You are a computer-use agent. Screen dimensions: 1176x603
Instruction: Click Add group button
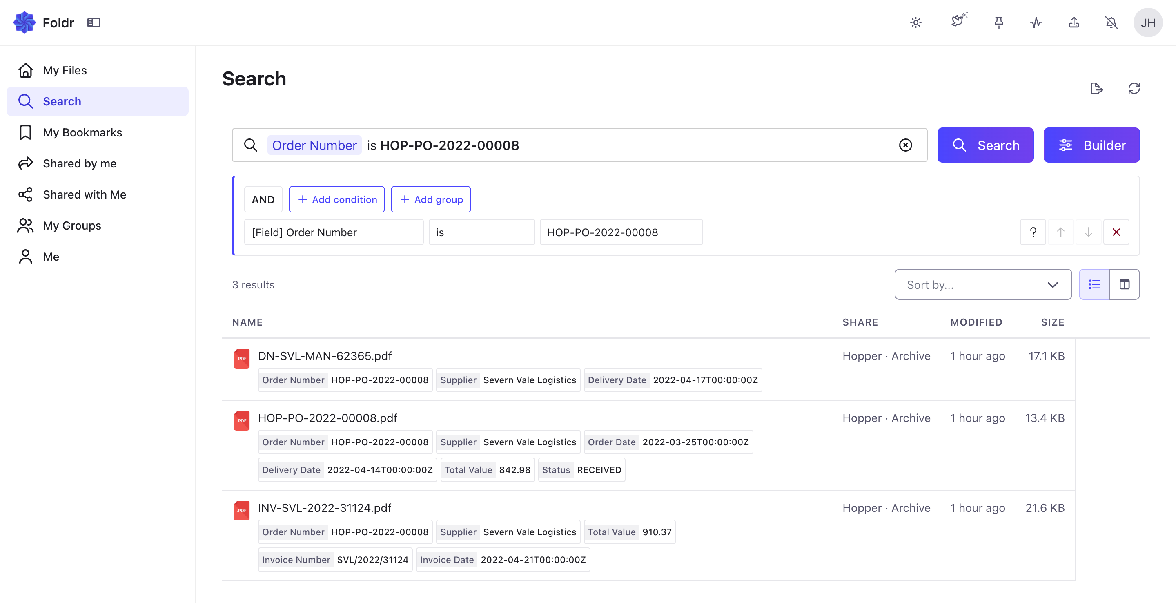(430, 199)
